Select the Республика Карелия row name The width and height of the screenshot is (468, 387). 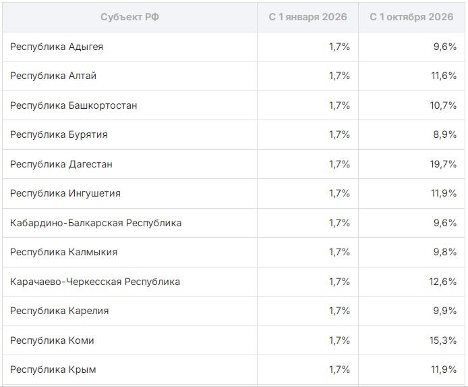[x=59, y=311]
